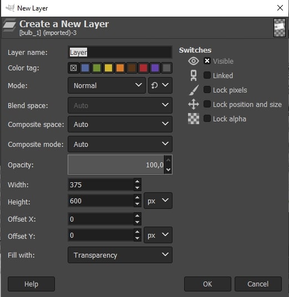Select the no color tag icon

74,68
